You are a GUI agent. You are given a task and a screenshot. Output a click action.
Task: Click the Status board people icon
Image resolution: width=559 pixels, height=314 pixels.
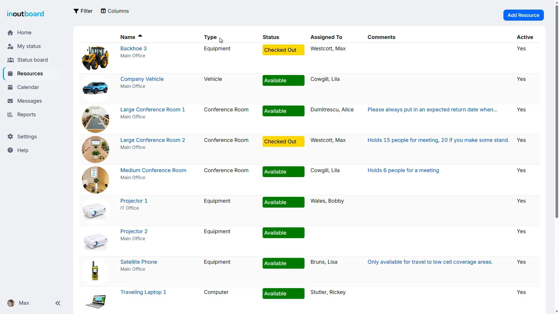[x=10, y=60]
